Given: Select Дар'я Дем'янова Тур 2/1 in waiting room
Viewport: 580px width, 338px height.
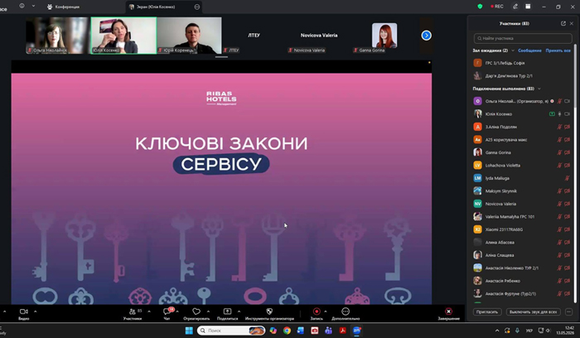Looking at the screenshot, I should point(521,76).
